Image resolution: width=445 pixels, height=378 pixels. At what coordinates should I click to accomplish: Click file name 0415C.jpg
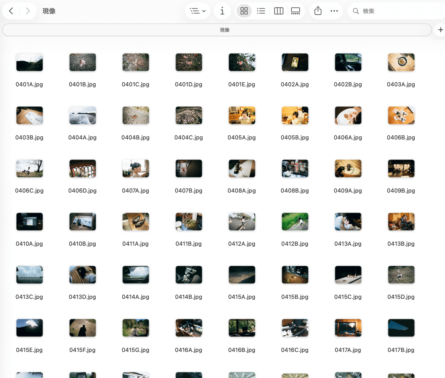[348, 297]
